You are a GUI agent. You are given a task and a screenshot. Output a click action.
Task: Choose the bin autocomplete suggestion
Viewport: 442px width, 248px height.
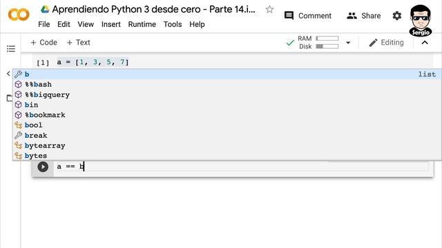tap(227, 105)
